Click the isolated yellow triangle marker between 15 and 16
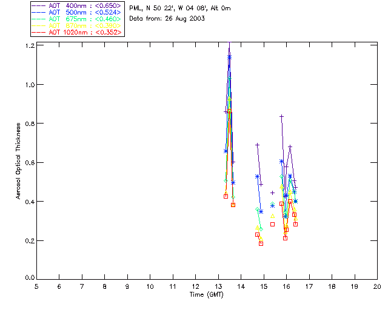The height and width of the screenshot is (310, 388). pos(272,216)
